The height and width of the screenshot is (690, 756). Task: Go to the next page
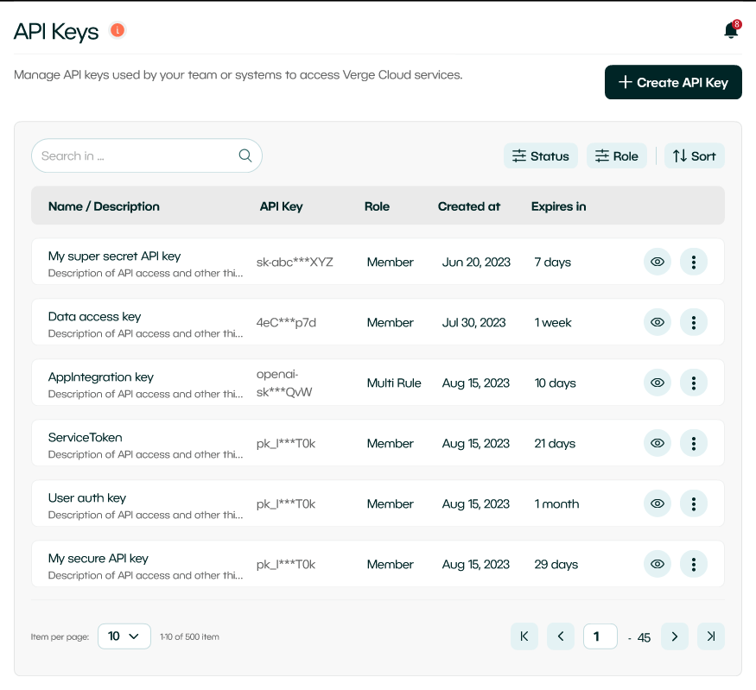pyautogui.click(x=674, y=636)
